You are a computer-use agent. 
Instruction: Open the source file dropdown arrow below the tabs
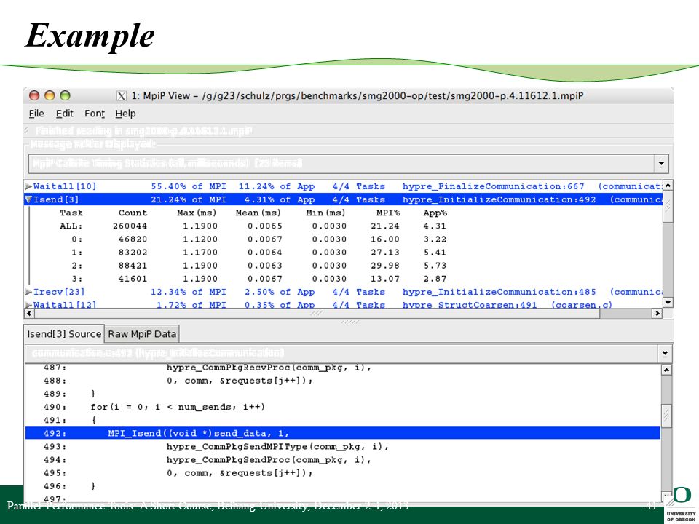point(665,354)
